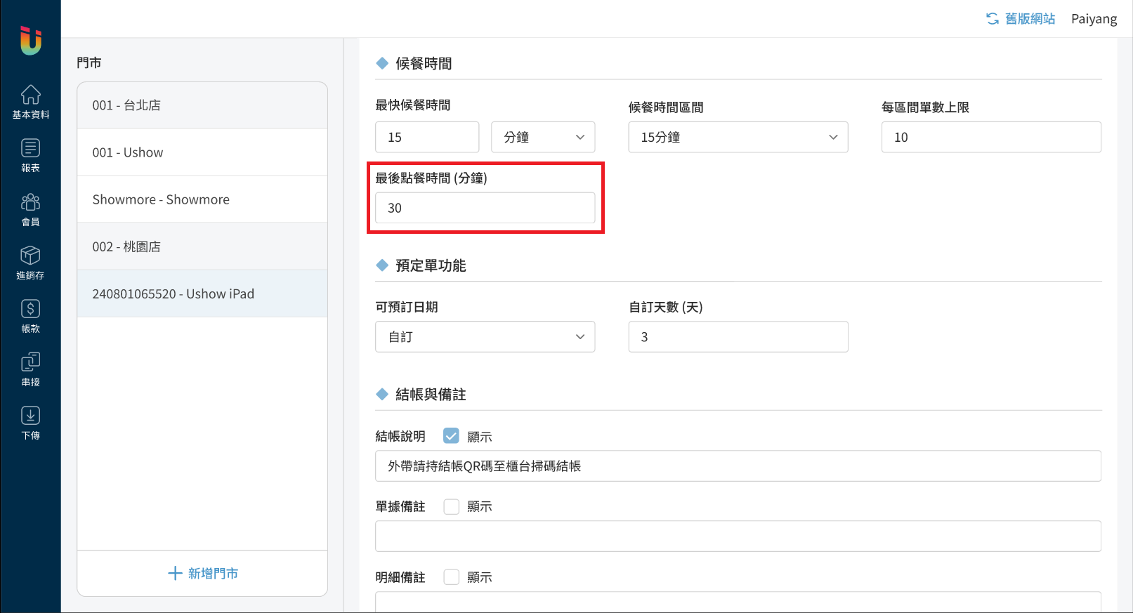Uncheck 結帳說明 顯示 checkbox
This screenshot has width=1133, height=613.
451,436
